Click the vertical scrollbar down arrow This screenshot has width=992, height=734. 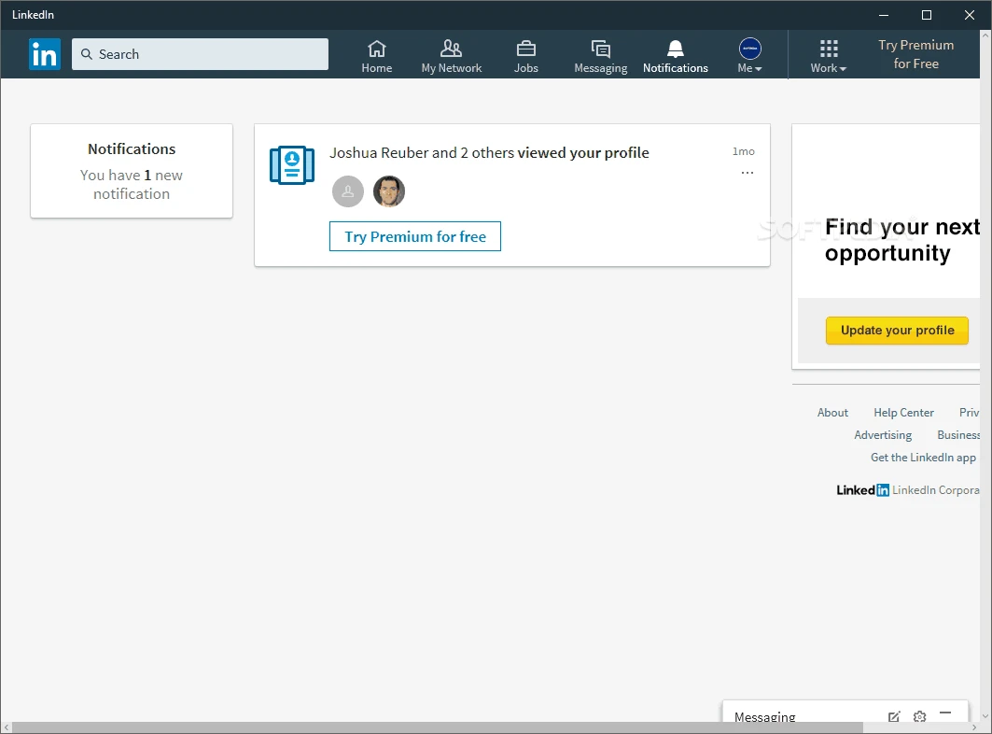[x=985, y=716]
